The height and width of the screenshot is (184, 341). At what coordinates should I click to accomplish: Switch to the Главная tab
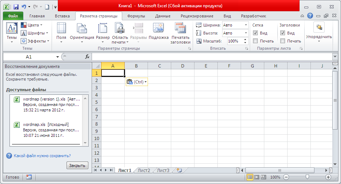[x=37, y=16]
